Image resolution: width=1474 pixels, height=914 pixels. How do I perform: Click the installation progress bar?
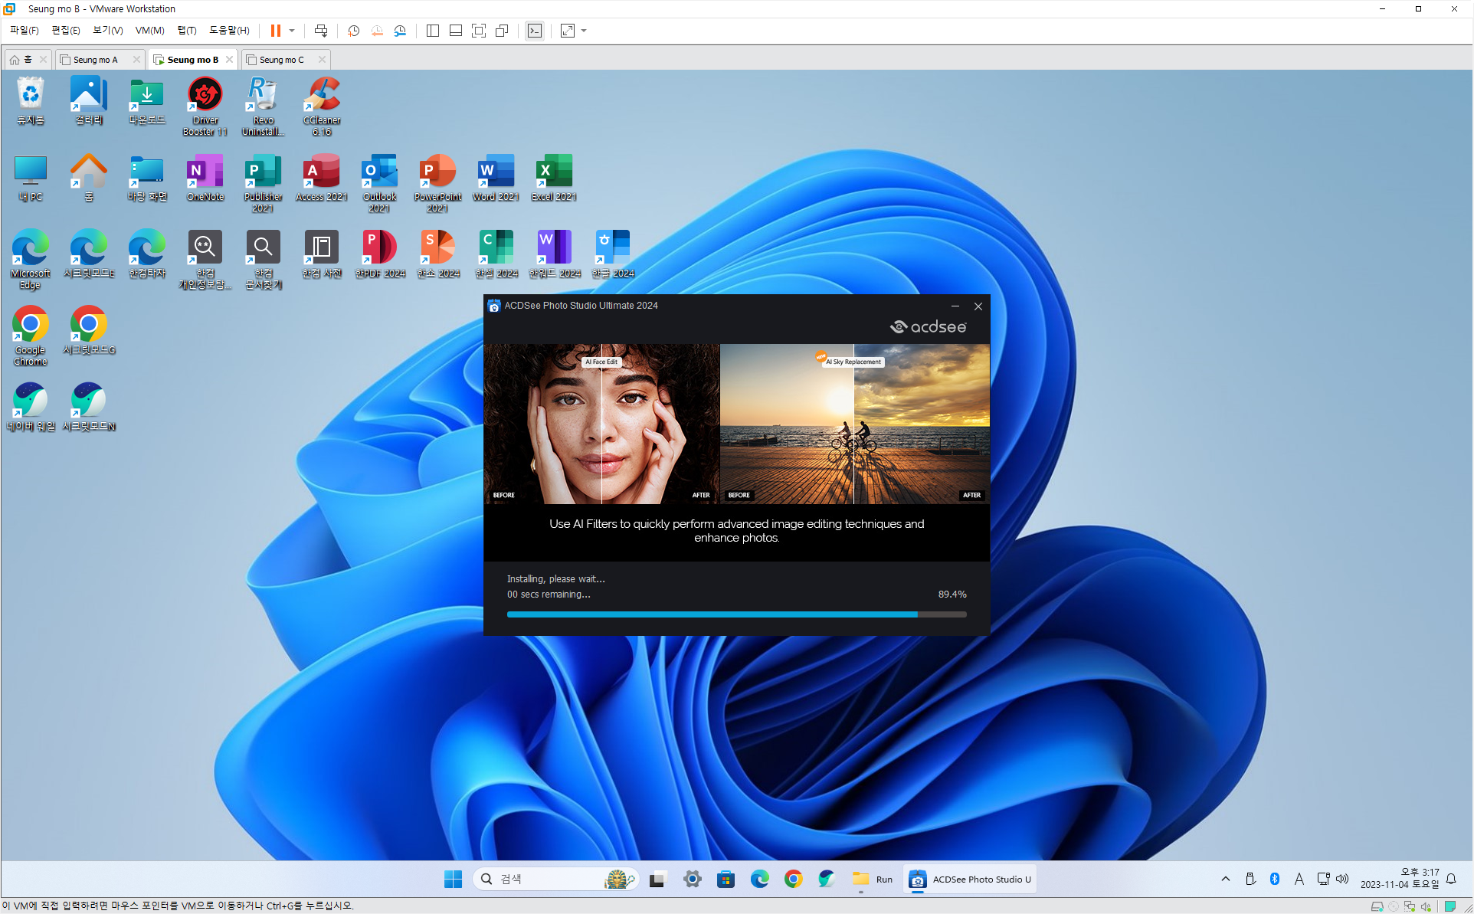735,614
